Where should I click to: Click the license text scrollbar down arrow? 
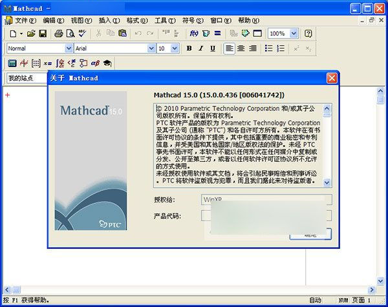tap(327, 183)
